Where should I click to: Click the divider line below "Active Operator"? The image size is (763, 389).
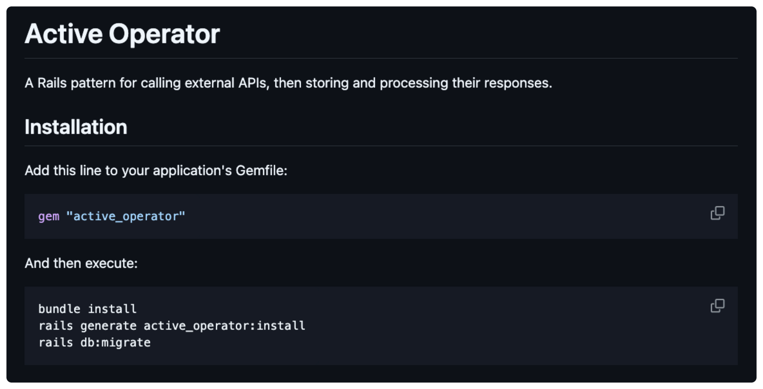[381, 58]
